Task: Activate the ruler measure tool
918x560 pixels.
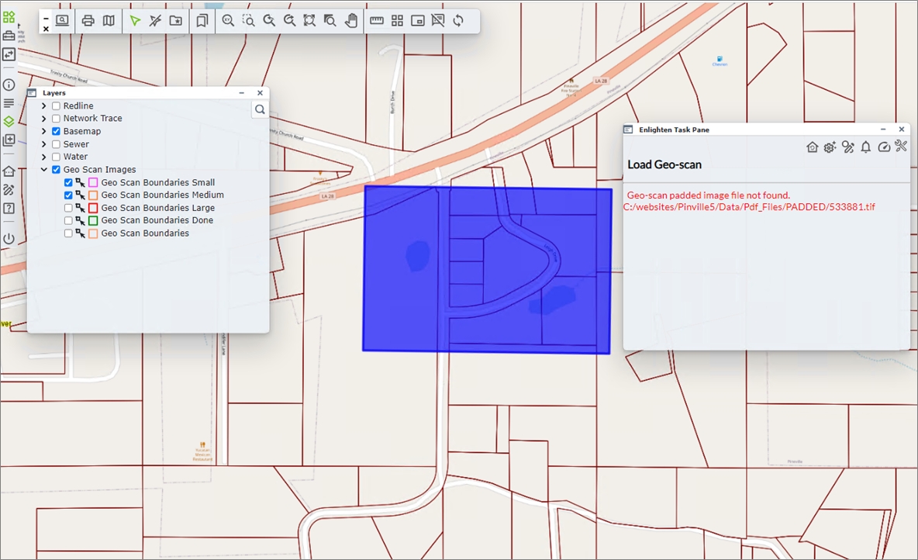Action: pos(377,21)
